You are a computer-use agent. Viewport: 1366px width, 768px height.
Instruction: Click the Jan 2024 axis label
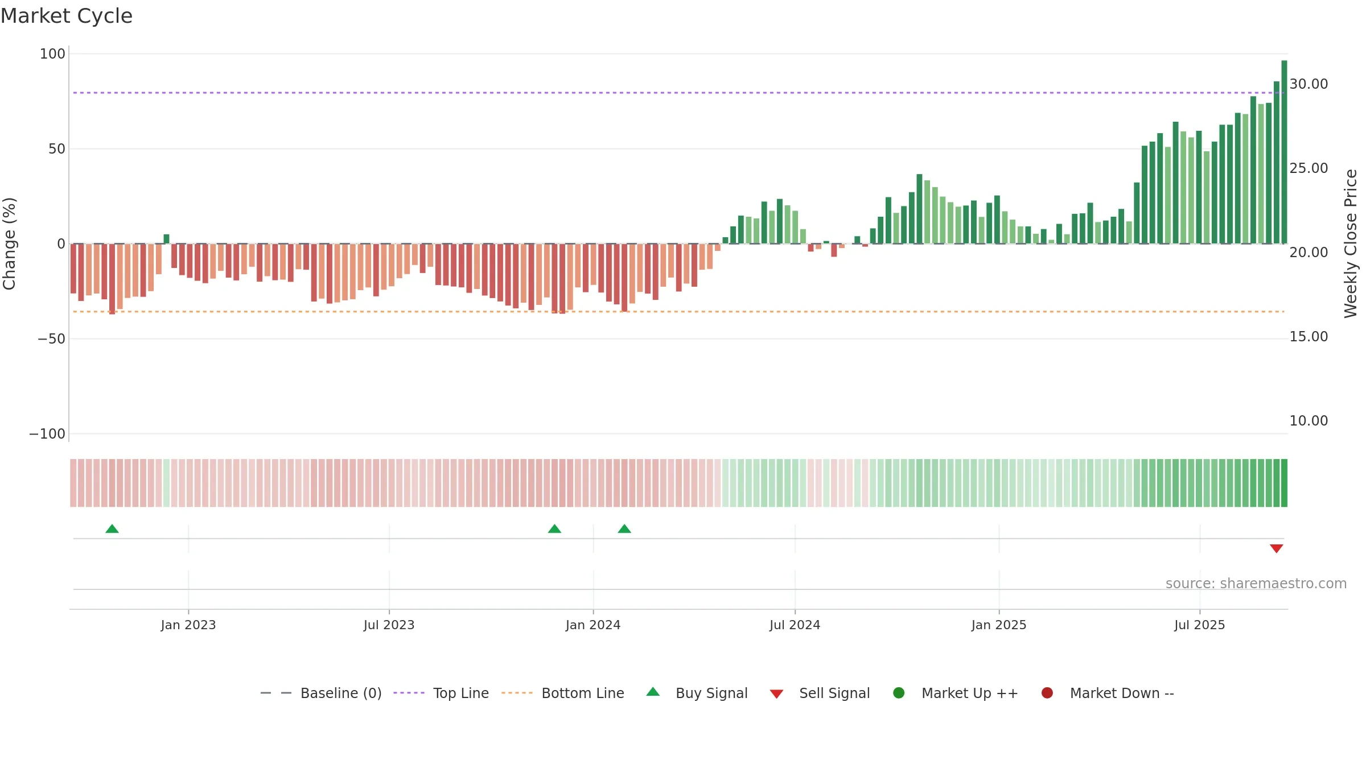[593, 625]
